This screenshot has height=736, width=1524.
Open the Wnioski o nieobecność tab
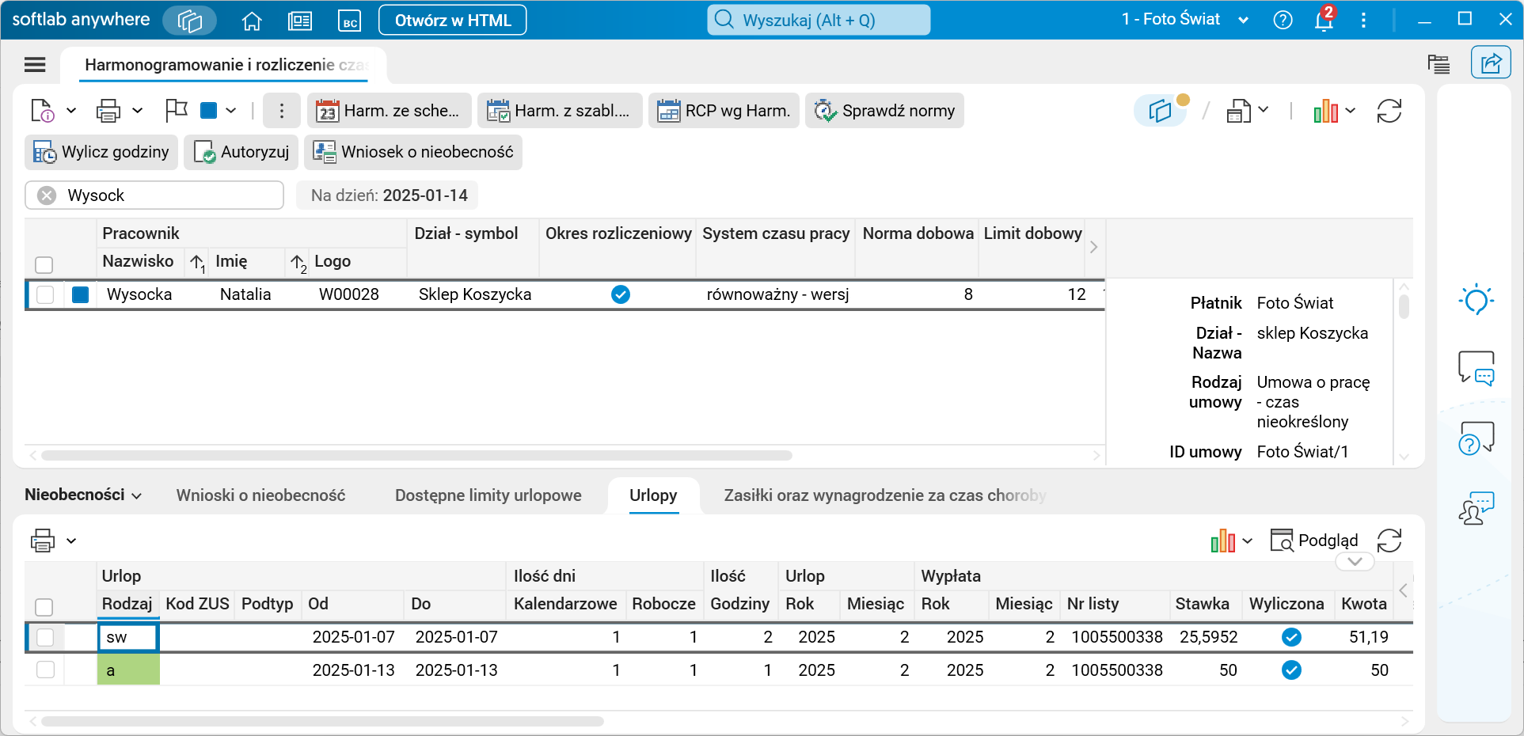coord(260,495)
